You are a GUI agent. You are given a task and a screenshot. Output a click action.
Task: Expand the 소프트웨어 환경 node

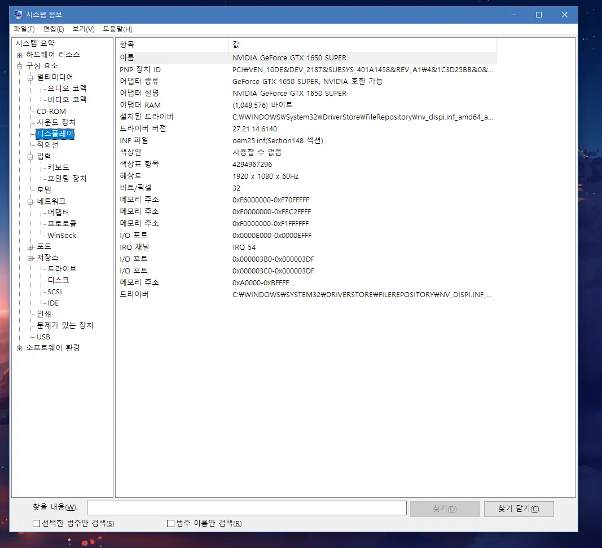(19, 348)
